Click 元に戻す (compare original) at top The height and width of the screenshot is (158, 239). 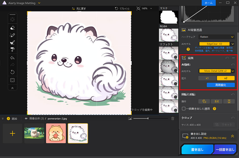tap(79, 9)
